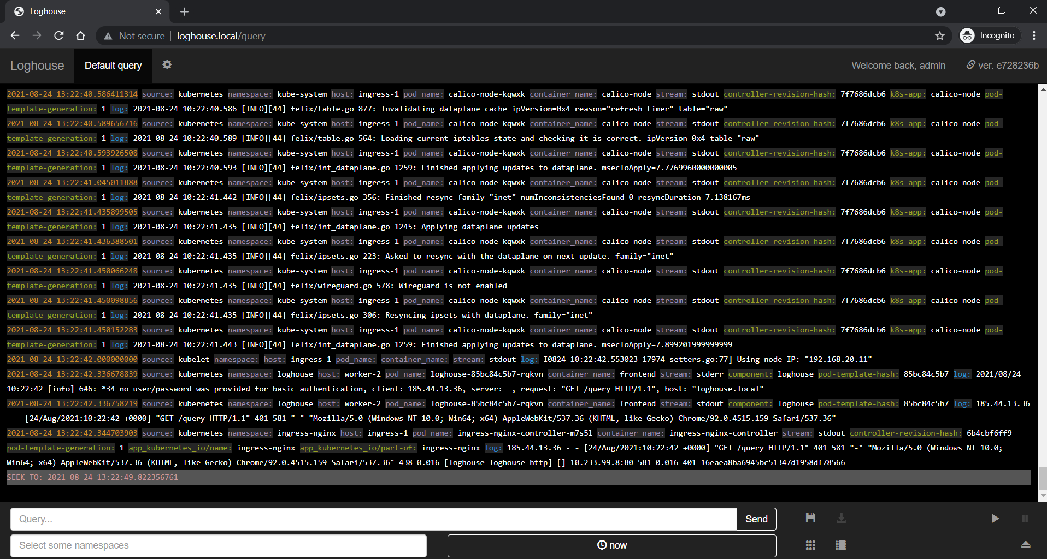This screenshot has height=559, width=1047.
Task: Pause the live log stream
Action: coord(1025,519)
